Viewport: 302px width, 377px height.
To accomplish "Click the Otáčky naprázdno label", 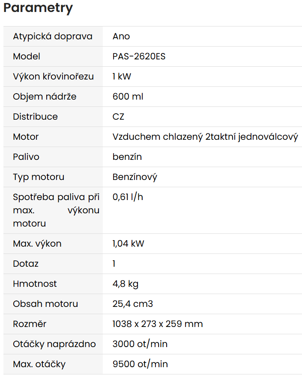I will coord(54,344).
